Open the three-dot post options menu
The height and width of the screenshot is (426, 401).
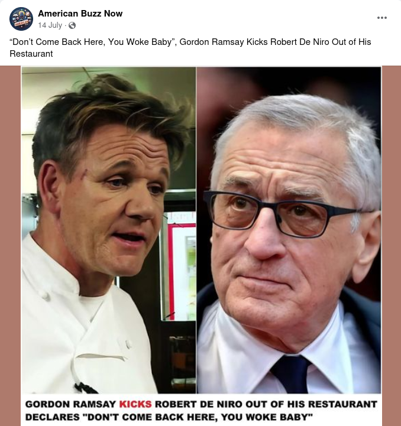point(382,18)
